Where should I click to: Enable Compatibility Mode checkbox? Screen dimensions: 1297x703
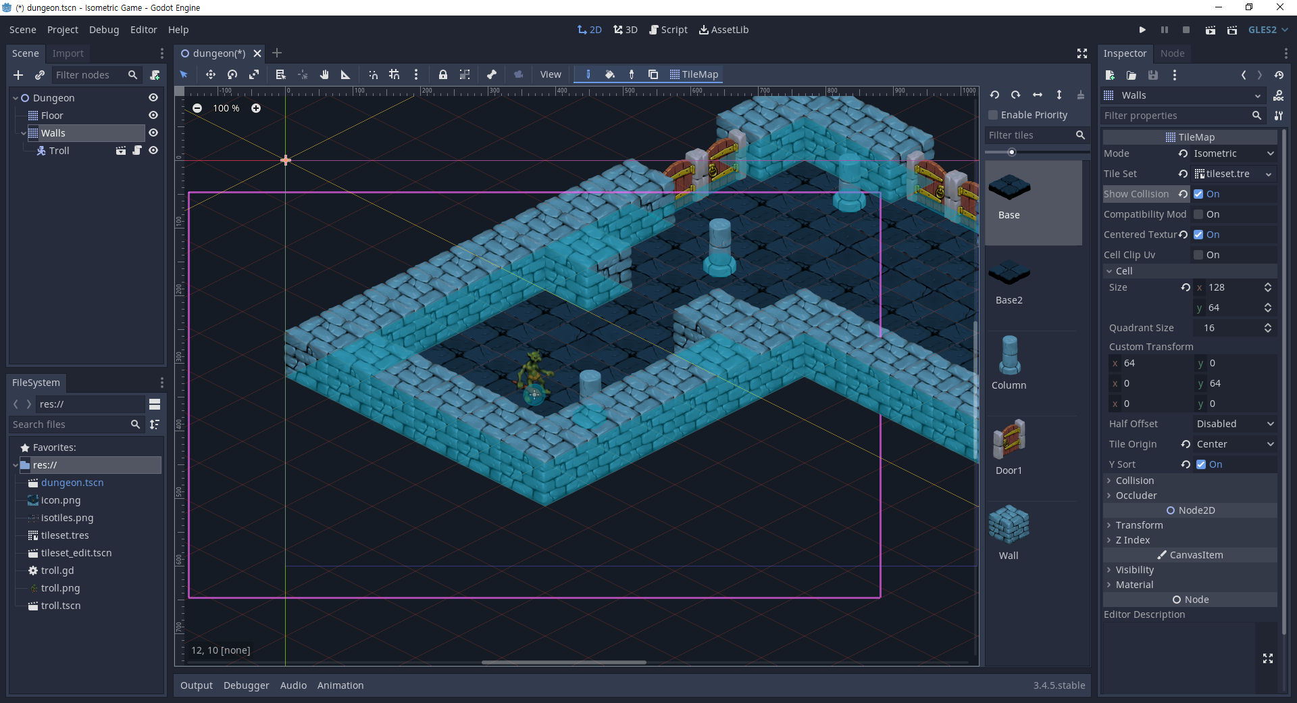pyautogui.click(x=1198, y=214)
